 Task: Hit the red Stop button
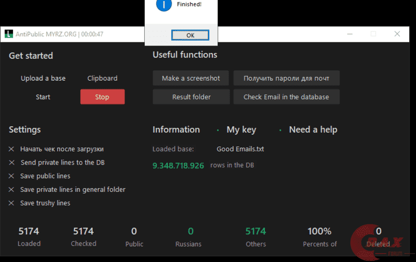pos(102,97)
